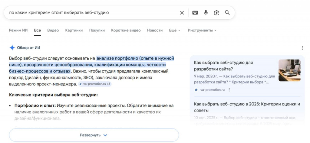Clear the search query with X icon
The height and width of the screenshot is (143, 310).
click(182, 13)
